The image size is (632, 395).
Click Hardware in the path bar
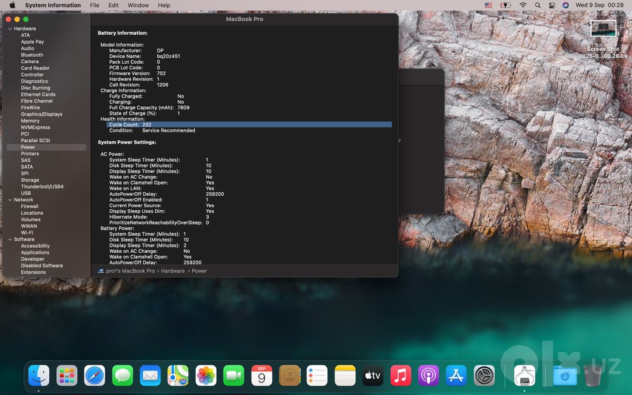(x=173, y=271)
